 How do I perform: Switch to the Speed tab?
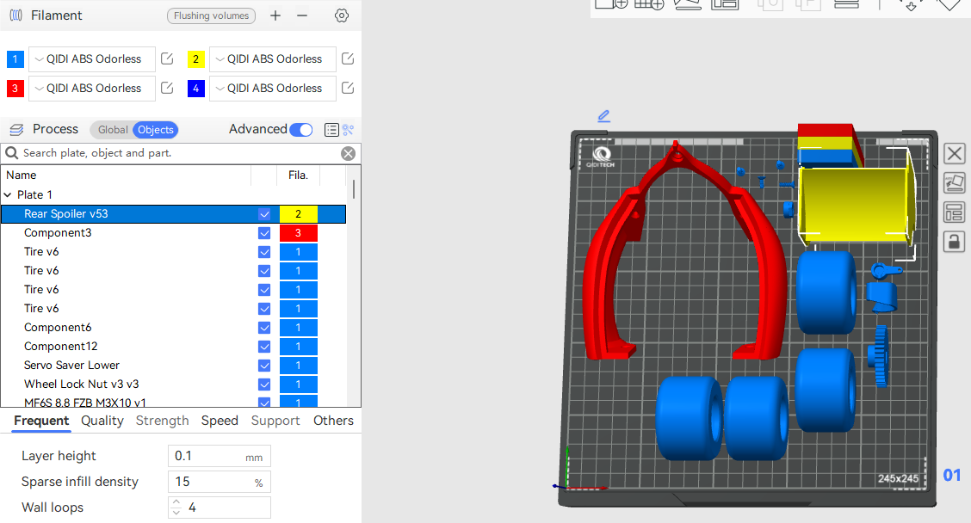220,421
